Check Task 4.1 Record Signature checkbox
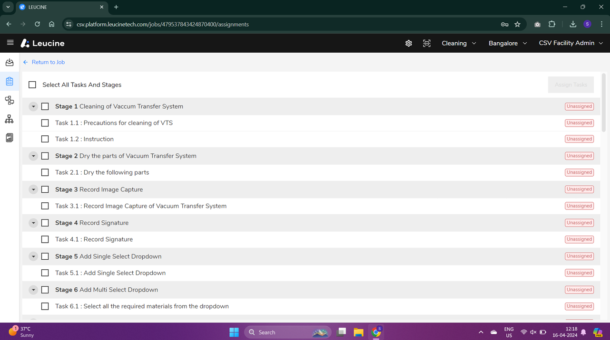The width and height of the screenshot is (610, 340). [x=45, y=239]
